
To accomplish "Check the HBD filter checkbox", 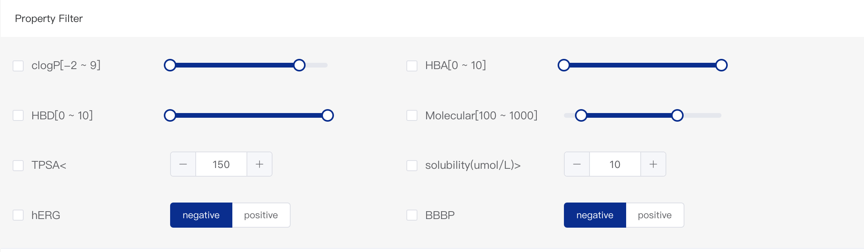I will click(x=18, y=115).
